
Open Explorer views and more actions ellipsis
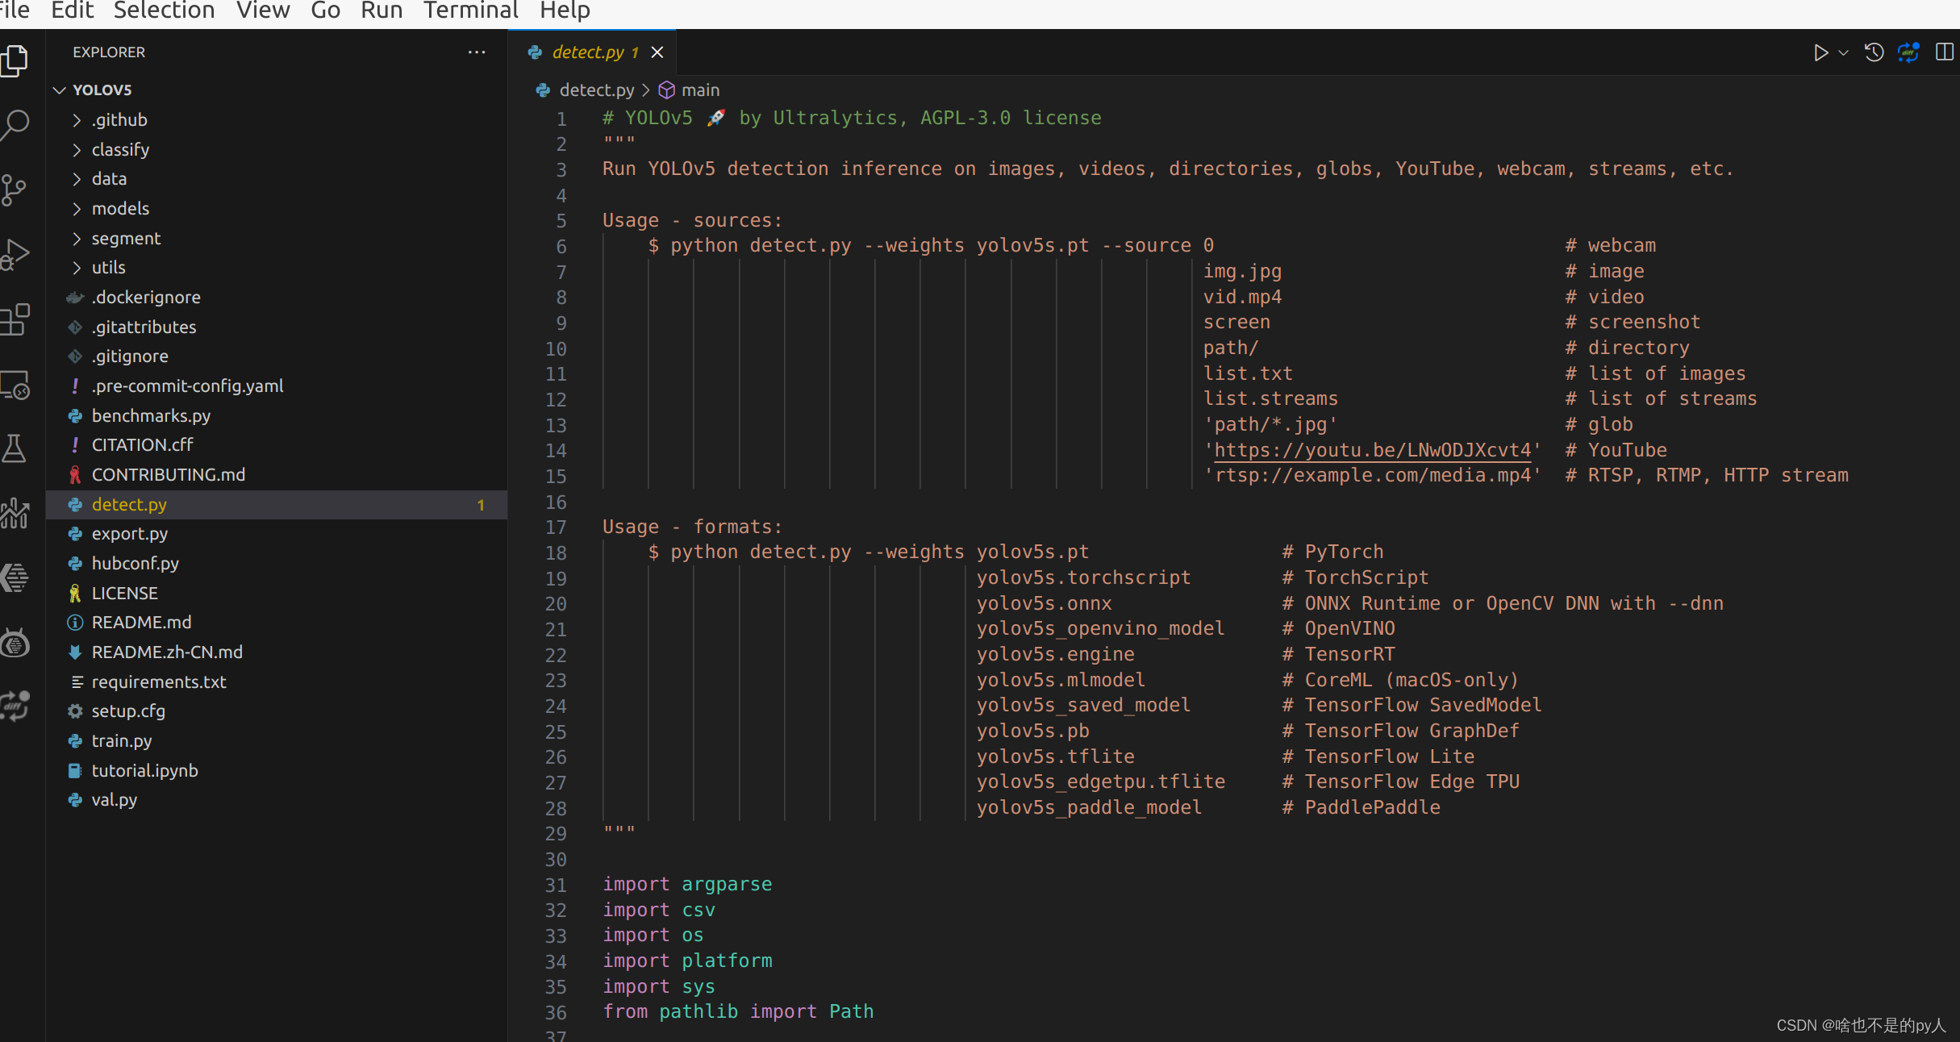[477, 52]
